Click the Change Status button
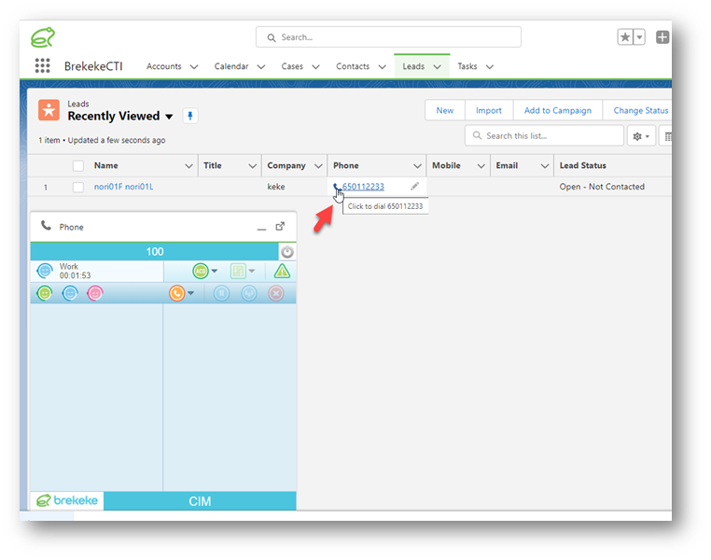 coord(639,110)
